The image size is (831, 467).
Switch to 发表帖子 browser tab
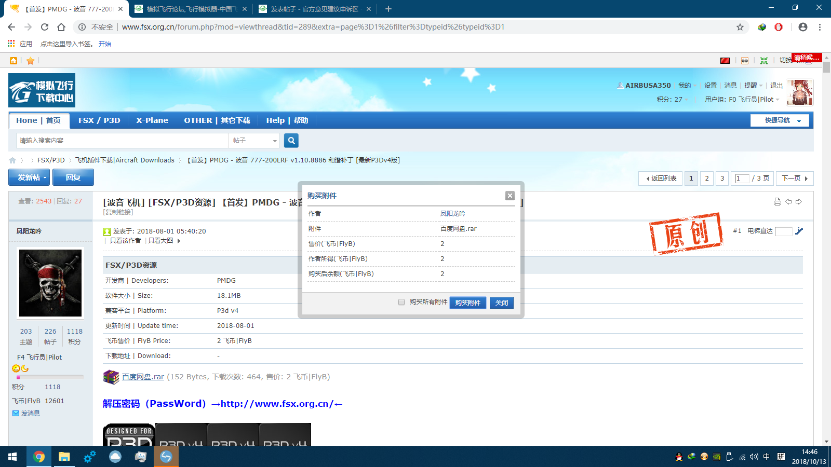(x=314, y=9)
